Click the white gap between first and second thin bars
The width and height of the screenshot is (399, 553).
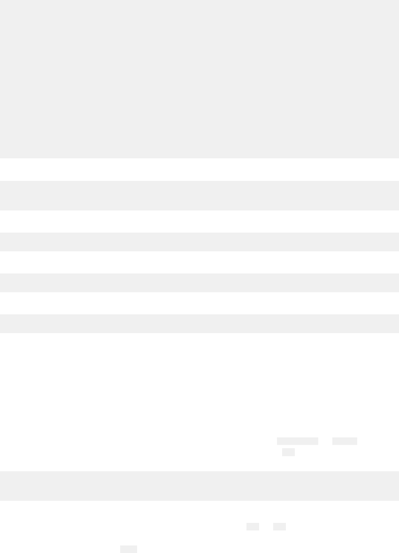[x=199, y=262]
